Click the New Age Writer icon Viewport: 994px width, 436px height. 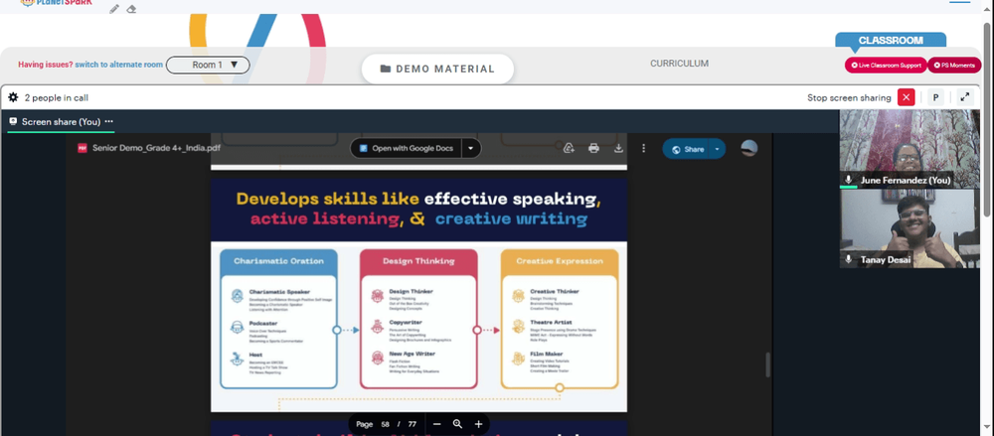coord(377,359)
